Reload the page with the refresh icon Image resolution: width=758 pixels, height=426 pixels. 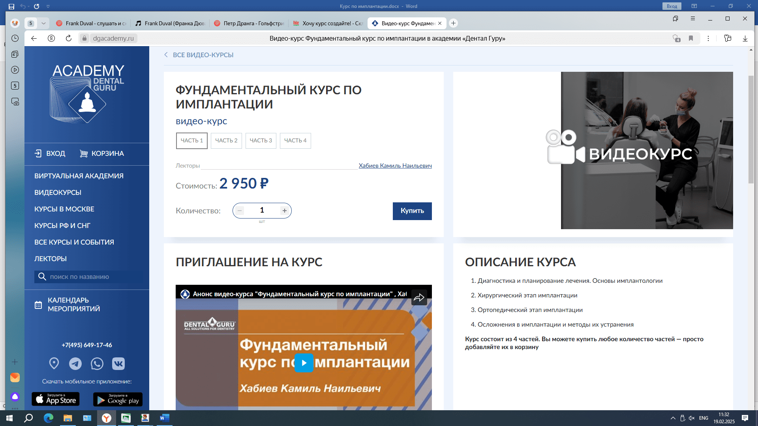point(69,38)
